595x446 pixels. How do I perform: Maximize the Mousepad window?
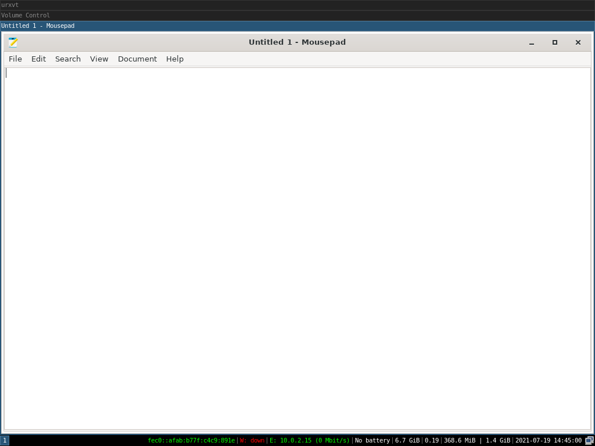click(555, 42)
